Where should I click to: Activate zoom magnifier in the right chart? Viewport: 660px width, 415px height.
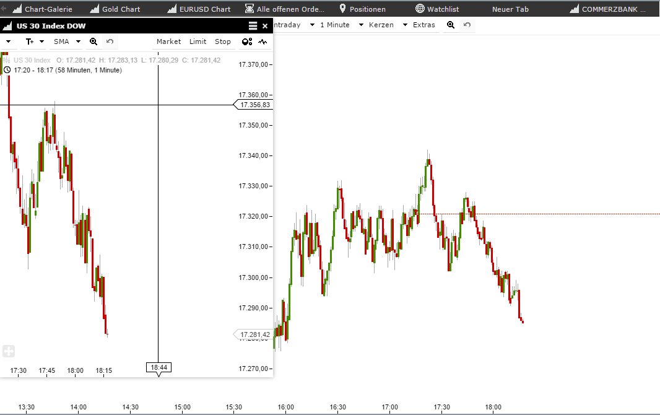[450, 25]
